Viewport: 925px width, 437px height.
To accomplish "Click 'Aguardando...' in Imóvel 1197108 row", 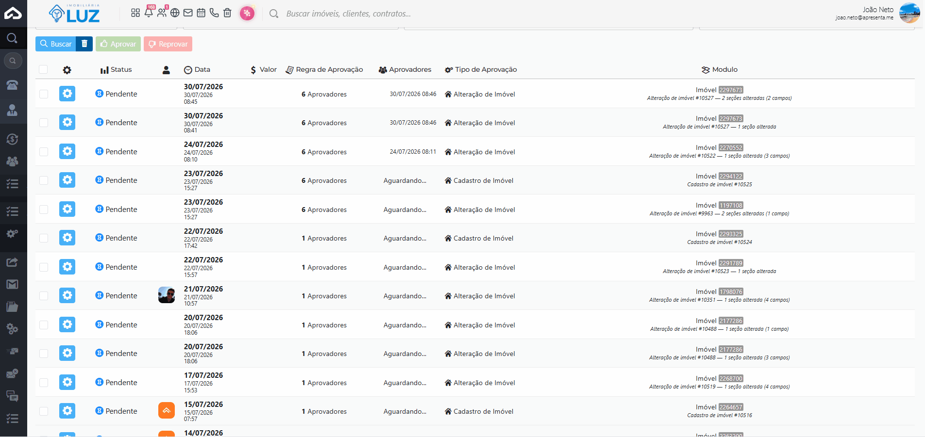I will [x=405, y=210].
